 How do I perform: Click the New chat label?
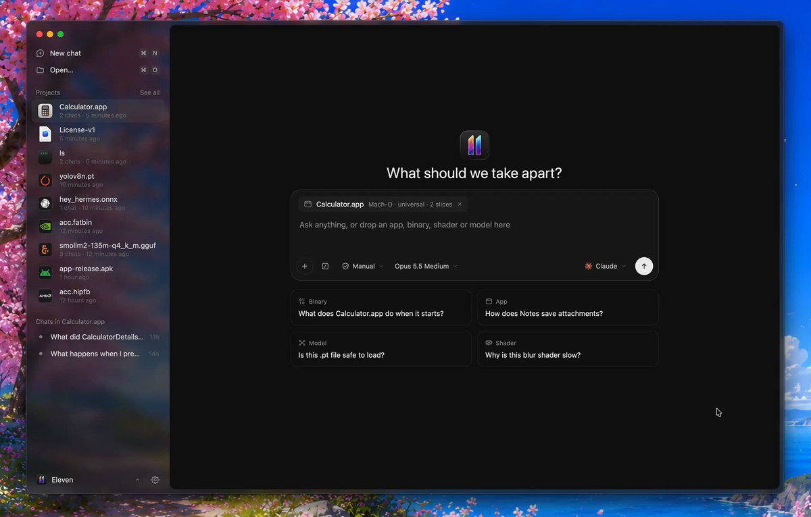point(66,53)
